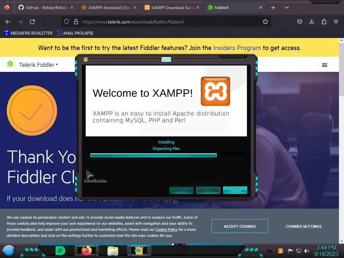
Task: Click the XAMPP Setup title bar icon
Action: pos(85,59)
